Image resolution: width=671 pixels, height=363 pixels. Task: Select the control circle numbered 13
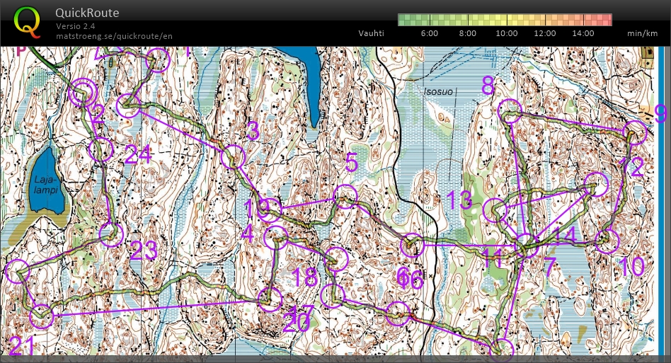click(x=494, y=211)
